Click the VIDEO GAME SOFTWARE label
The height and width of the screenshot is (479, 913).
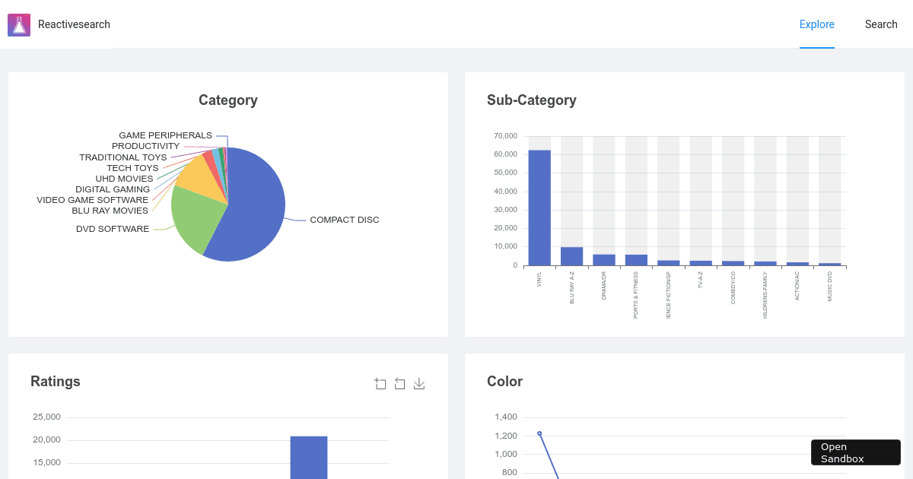93,199
